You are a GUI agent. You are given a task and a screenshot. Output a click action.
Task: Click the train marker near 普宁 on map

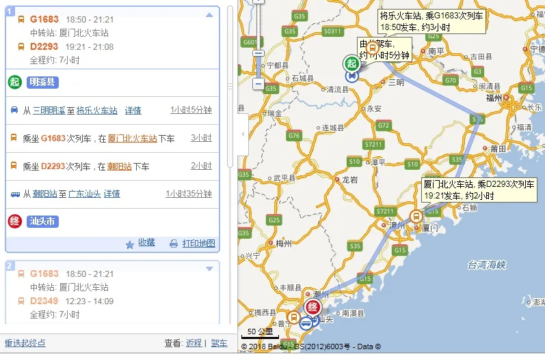294,317
